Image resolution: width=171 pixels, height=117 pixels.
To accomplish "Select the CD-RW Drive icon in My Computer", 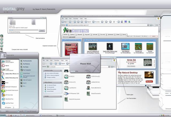I will 88,76.
